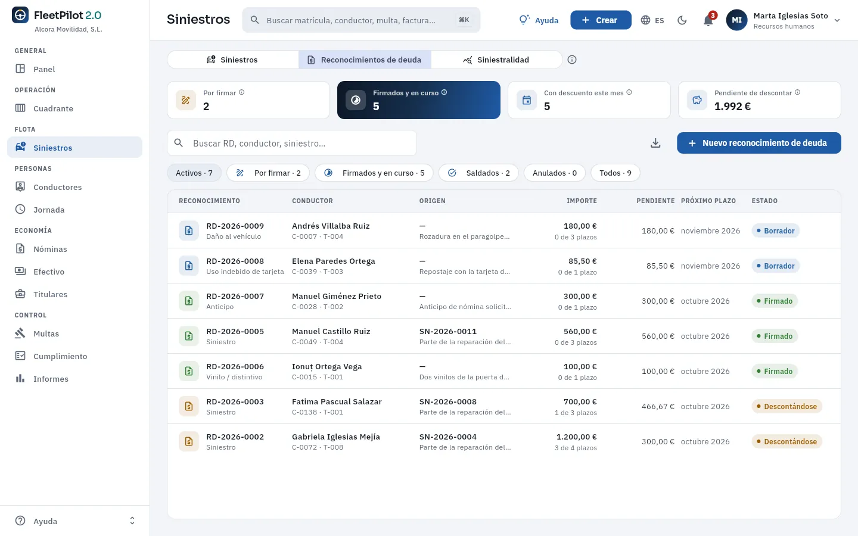Click the Crear button in header
This screenshot has height=536, width=858.
[x=601, y=20]
